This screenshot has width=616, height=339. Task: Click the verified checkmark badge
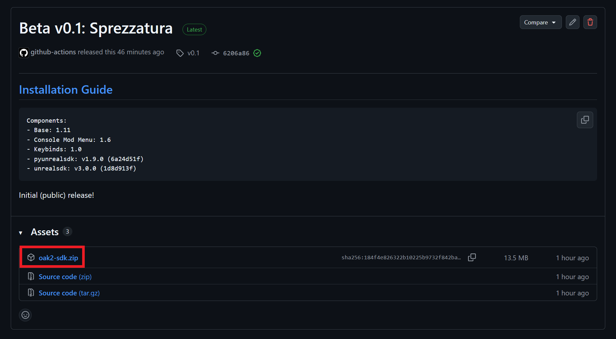(x=257, y=53)
